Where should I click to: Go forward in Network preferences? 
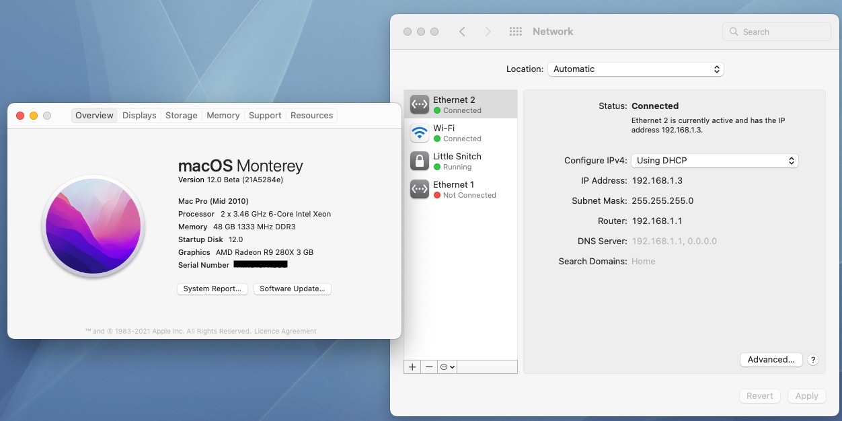(x=488, y=32)
